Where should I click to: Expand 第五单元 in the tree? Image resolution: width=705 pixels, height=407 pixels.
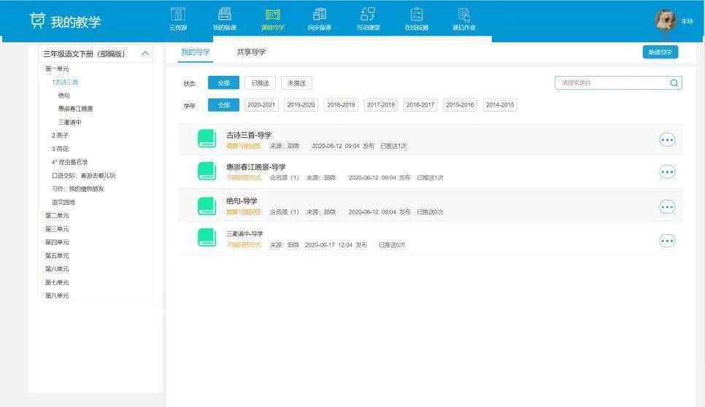[x=57, y=255]
